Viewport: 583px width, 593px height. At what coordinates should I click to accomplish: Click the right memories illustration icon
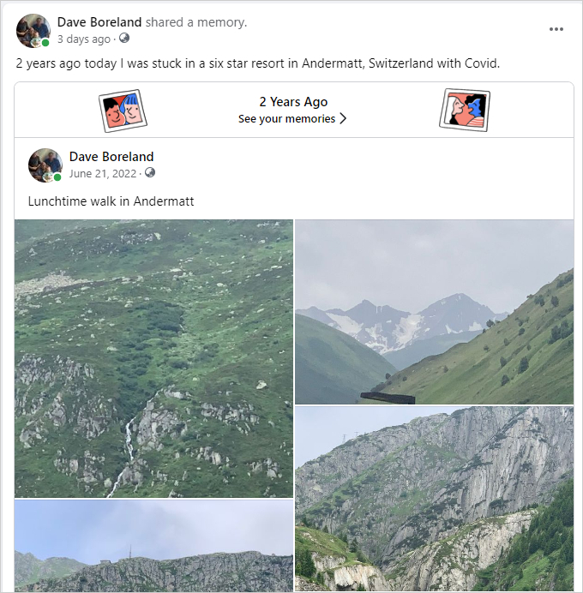coord(464,110)
